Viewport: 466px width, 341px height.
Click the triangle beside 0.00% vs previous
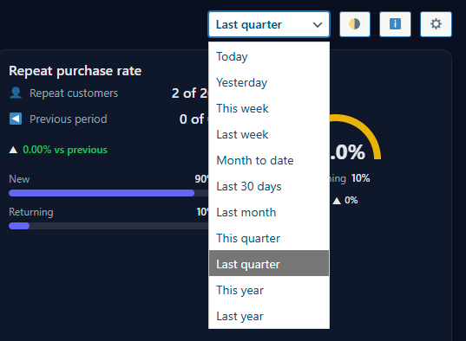tap(13, 150)
